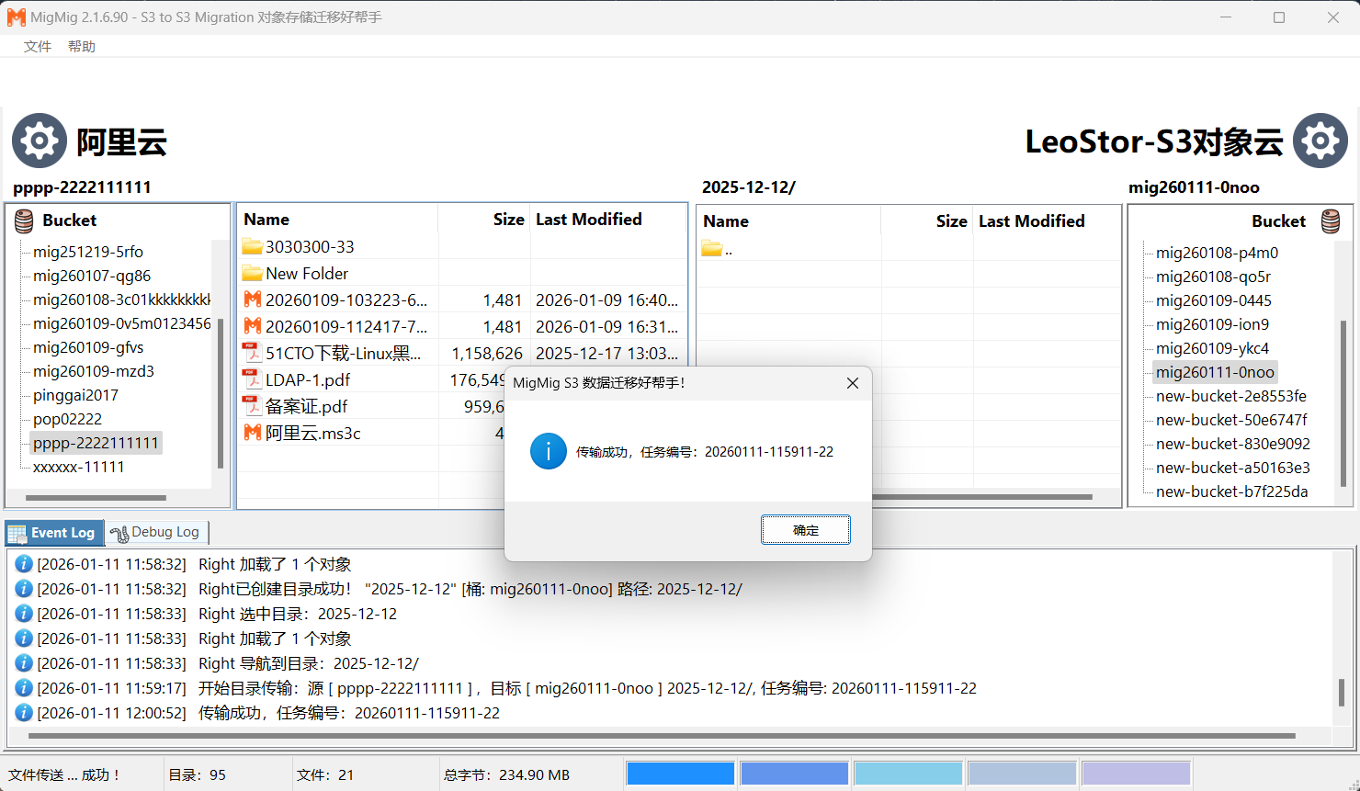Screen dimensions: 1360x791
Task: Click the LDAP-1.pdf file icon
Action: tap(252, 379)
